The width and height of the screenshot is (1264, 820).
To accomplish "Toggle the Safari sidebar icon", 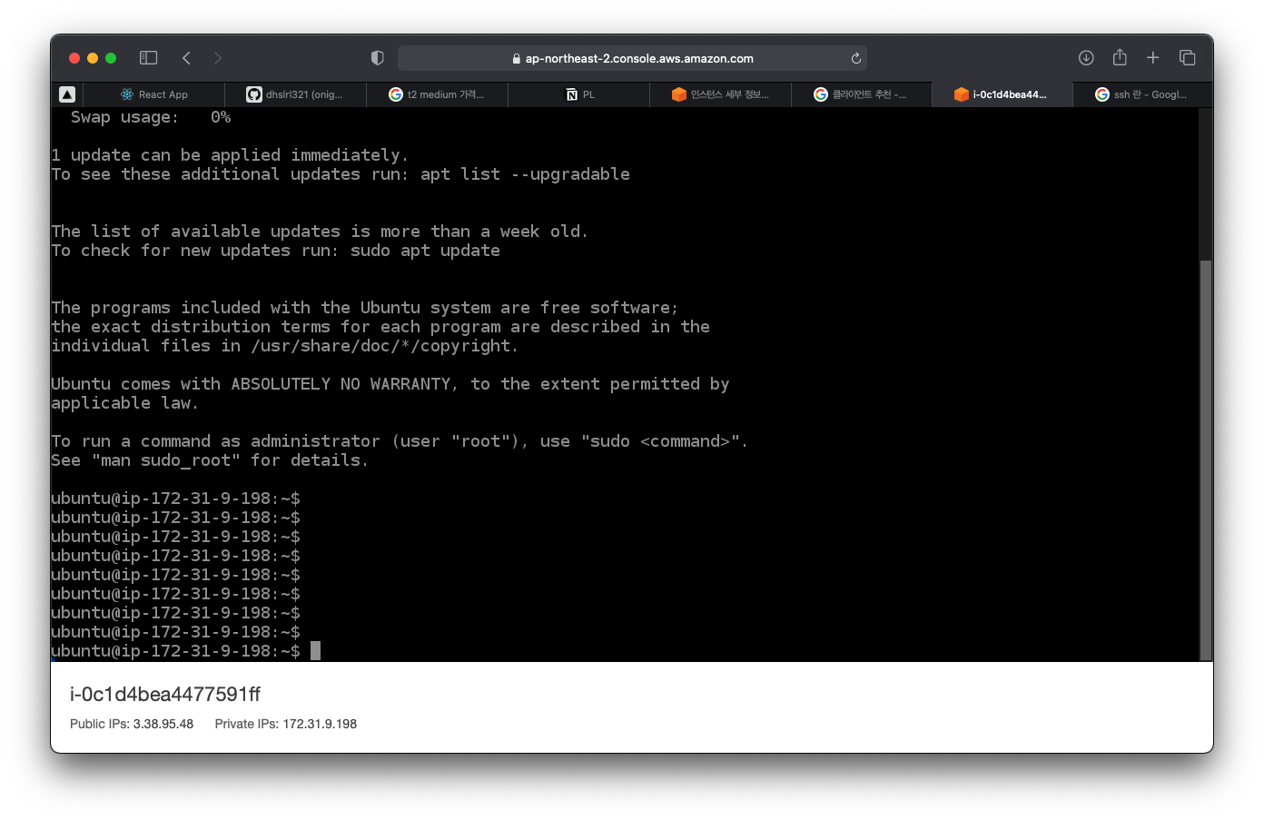I will coord(149,58).
